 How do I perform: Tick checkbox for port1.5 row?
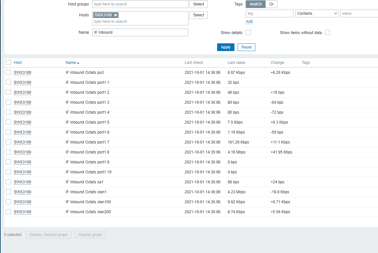coord(8,122)
